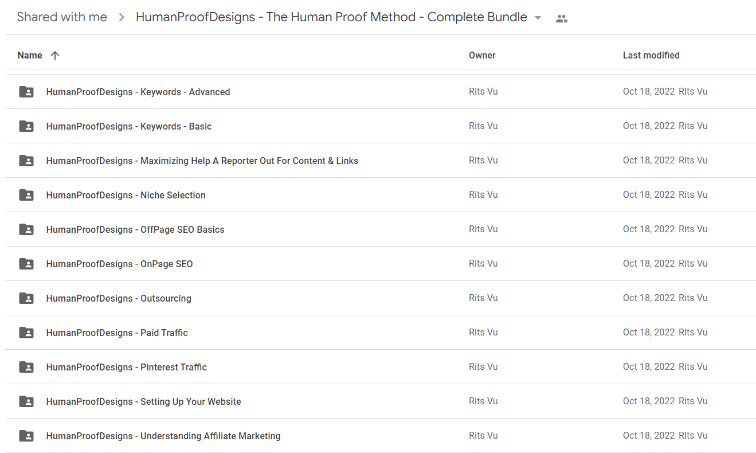Click the folder icon beside Outsourcing
This screenshot has height=453, width=756.
click(26, 298)
